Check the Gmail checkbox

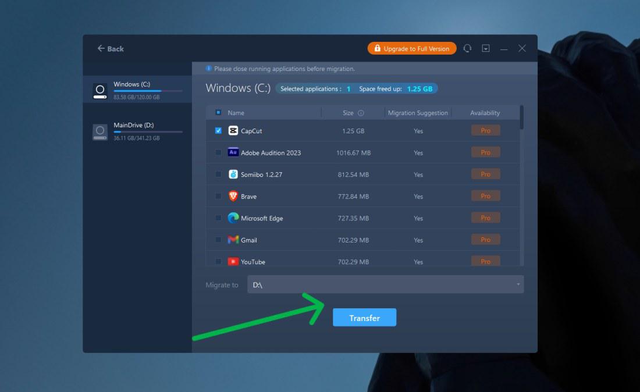point(218,240)
